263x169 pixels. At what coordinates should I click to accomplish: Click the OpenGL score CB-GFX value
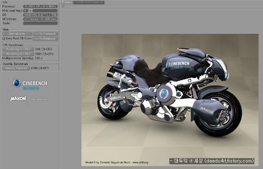(x=40, y=68)
